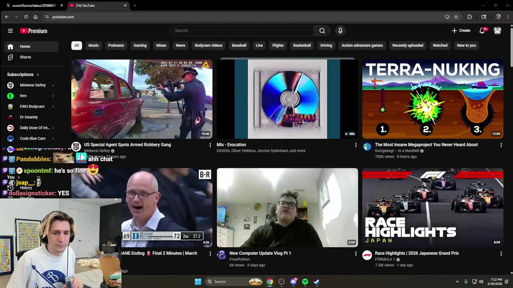Viewport: 513px width, 288px height.
Task: Select the Live filter chip
Action: tap(259, 45)
